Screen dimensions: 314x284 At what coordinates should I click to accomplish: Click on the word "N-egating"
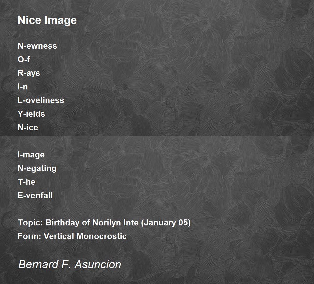pyautogui.click(x=37, y=168)
